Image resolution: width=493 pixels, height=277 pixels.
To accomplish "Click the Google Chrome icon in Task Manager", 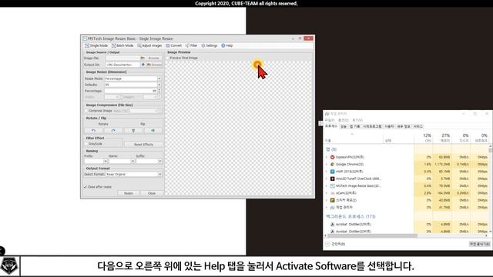I will click(332, 164).
